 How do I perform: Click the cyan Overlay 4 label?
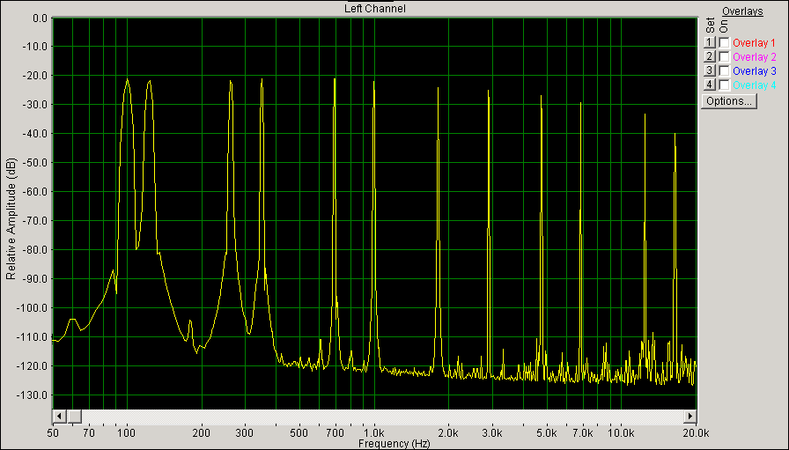(755, 85)
